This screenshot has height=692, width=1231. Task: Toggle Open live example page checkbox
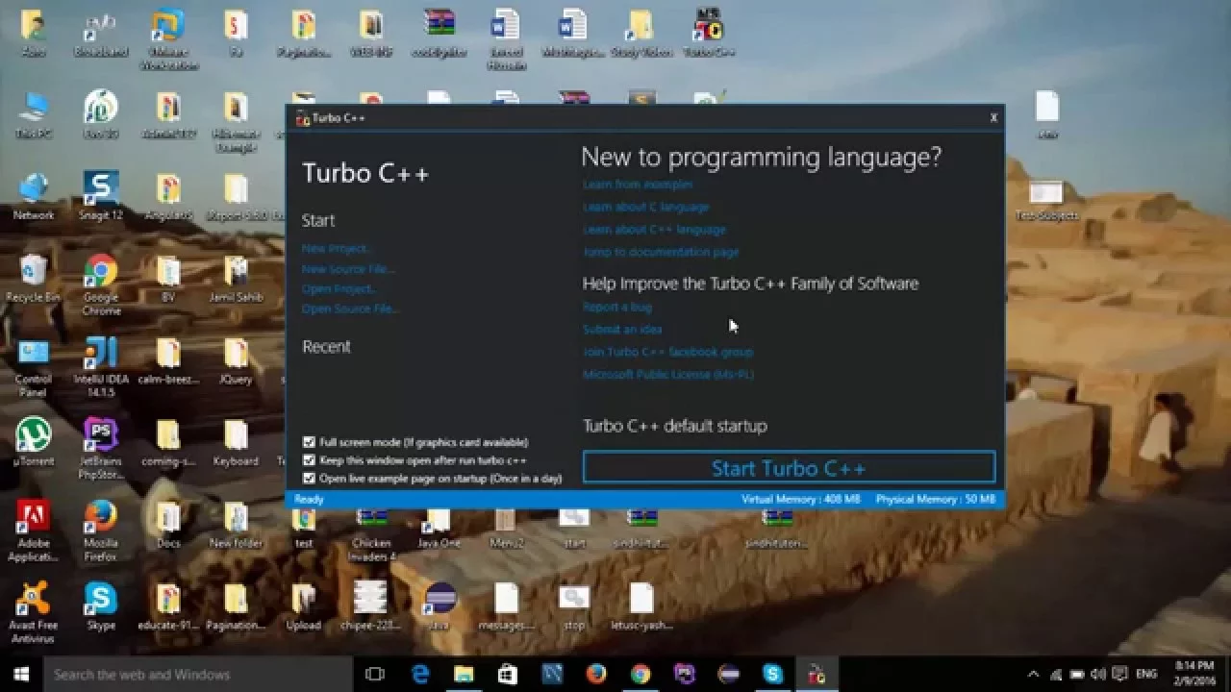(x=309, y=478)
